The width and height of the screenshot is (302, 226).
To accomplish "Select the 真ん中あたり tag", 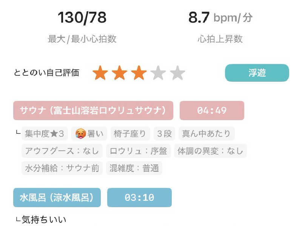I will click(x=206, y=134).
